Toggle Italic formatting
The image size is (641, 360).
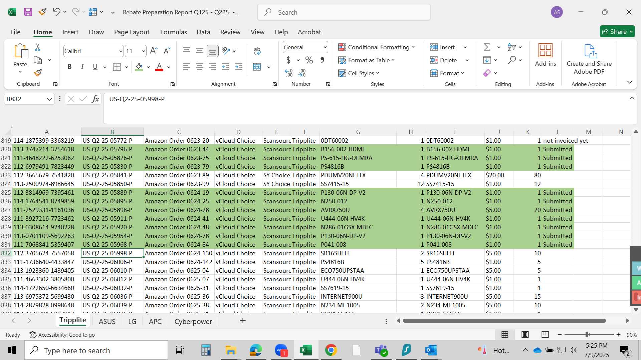[82, 67]
